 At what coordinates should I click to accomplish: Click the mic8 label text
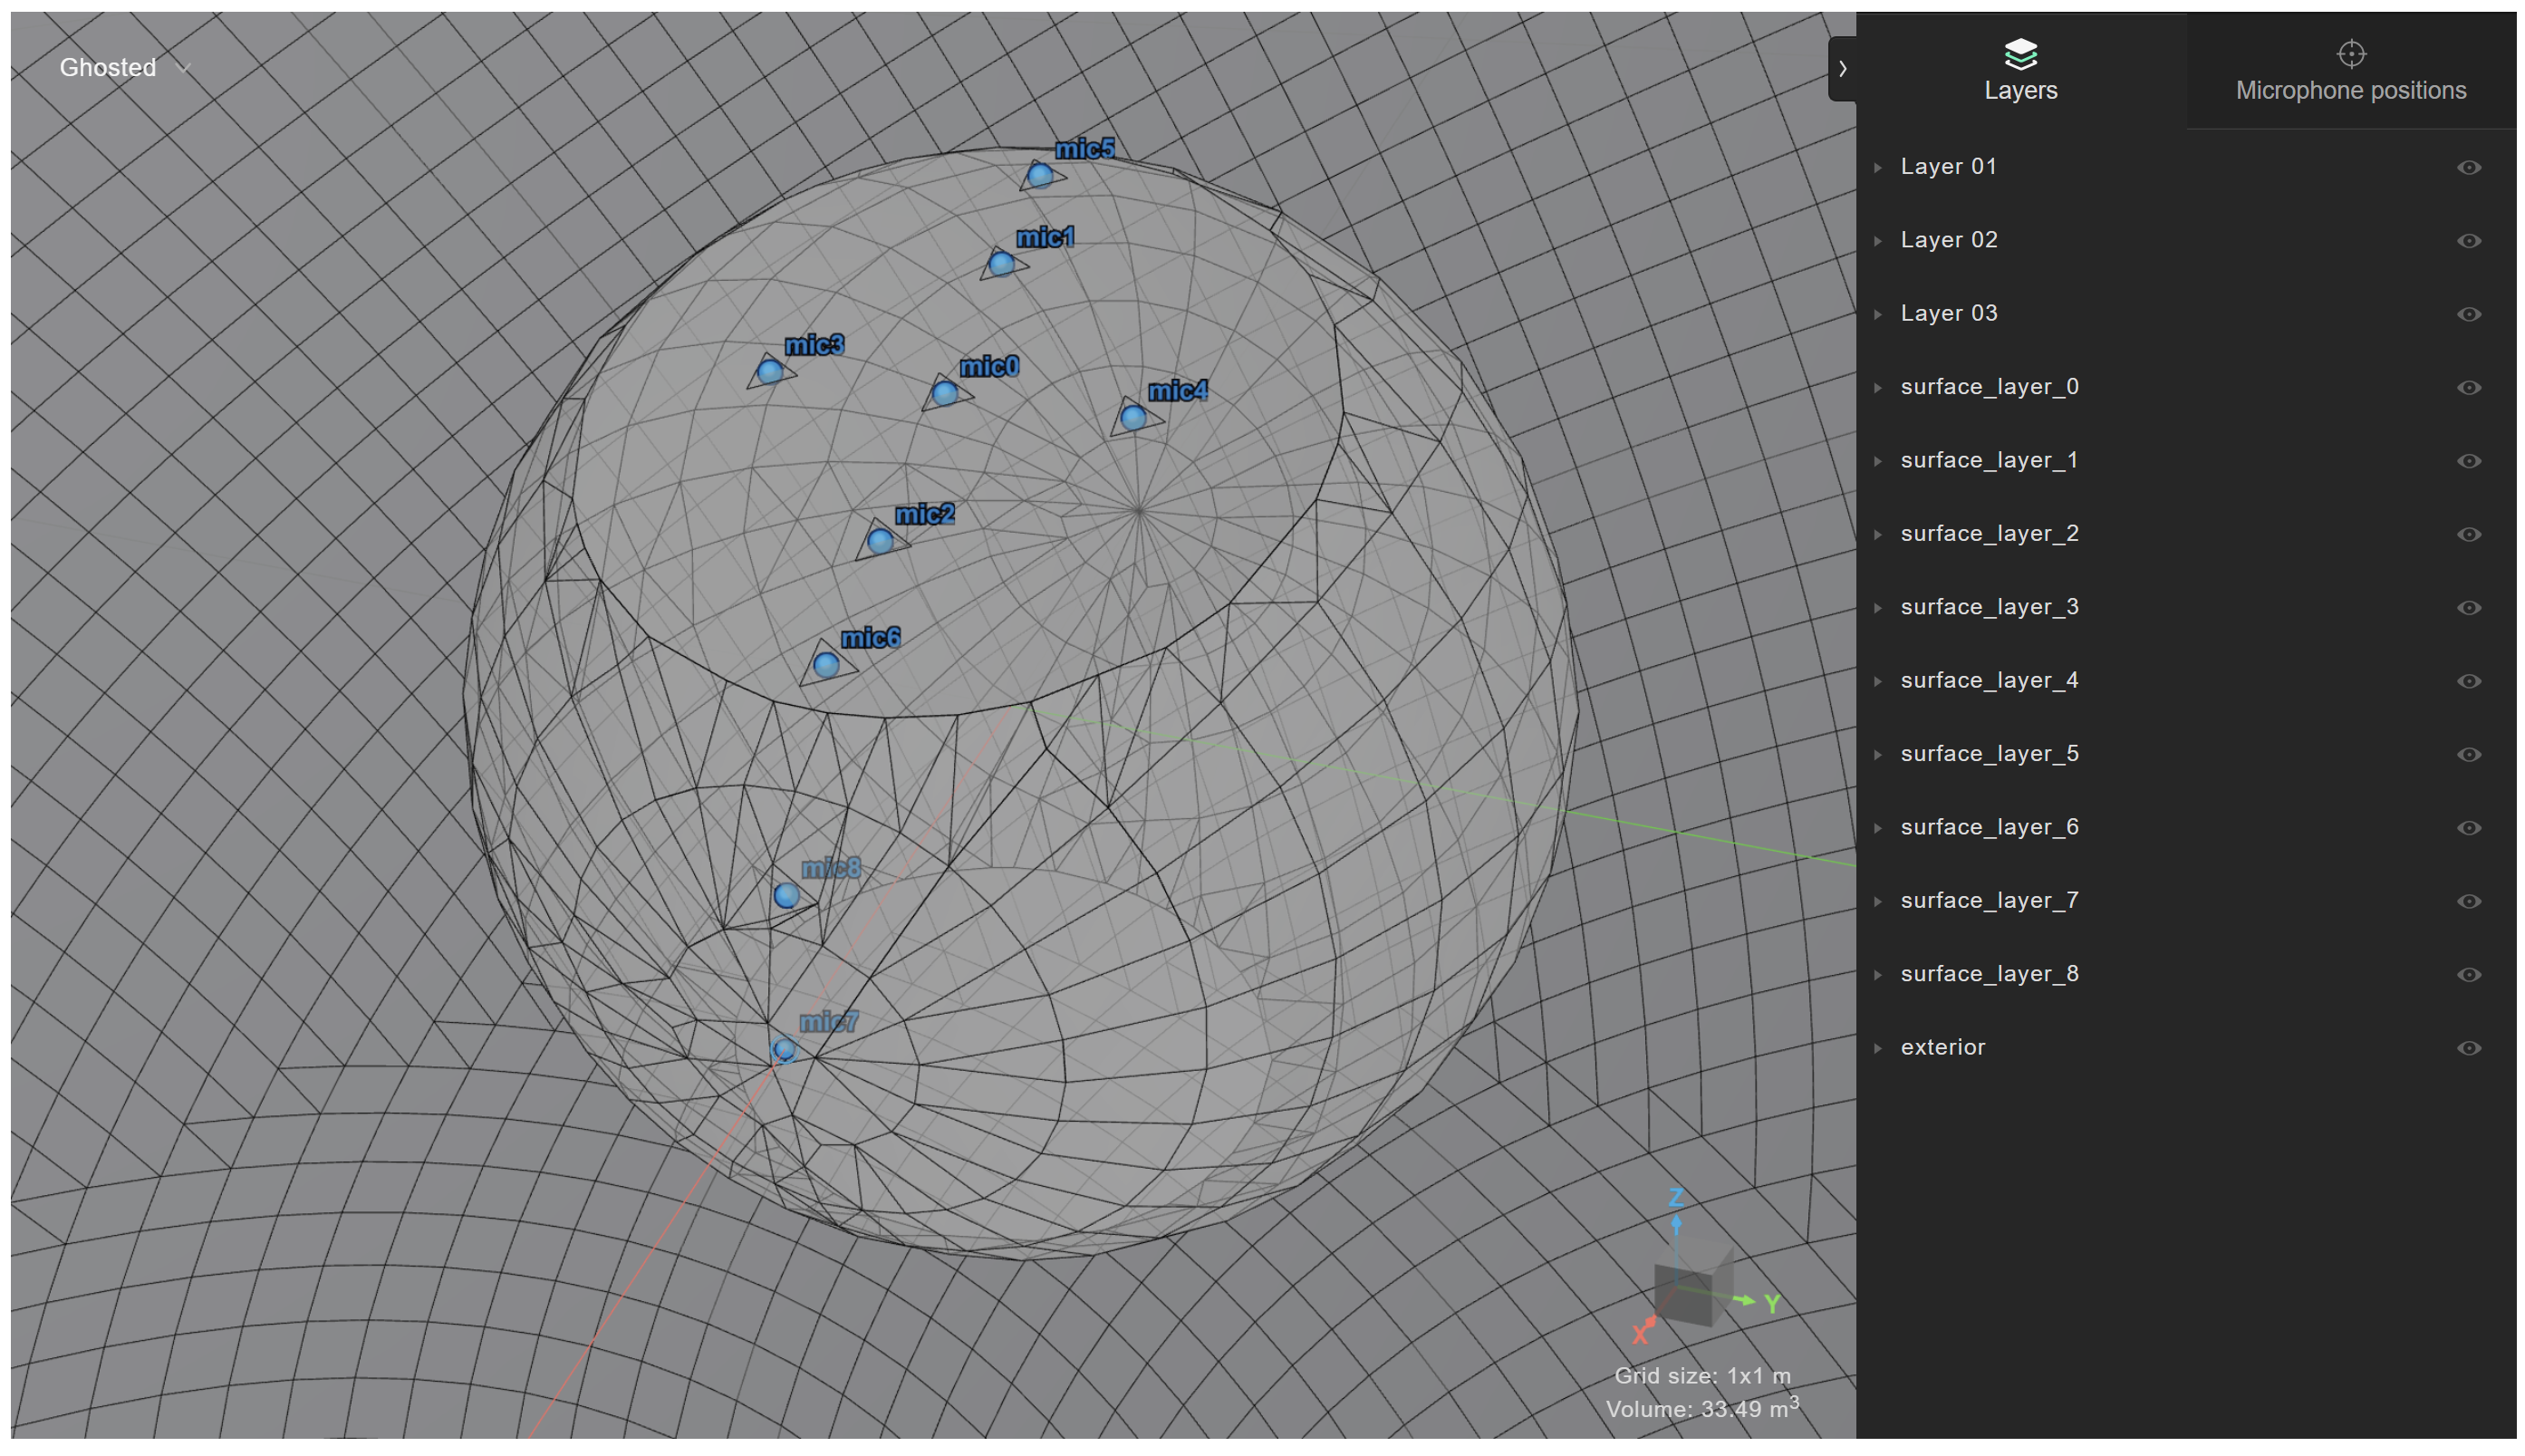(830, 868)
